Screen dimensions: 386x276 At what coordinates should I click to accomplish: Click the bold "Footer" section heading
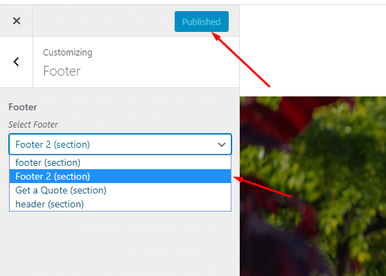[23, 107]
